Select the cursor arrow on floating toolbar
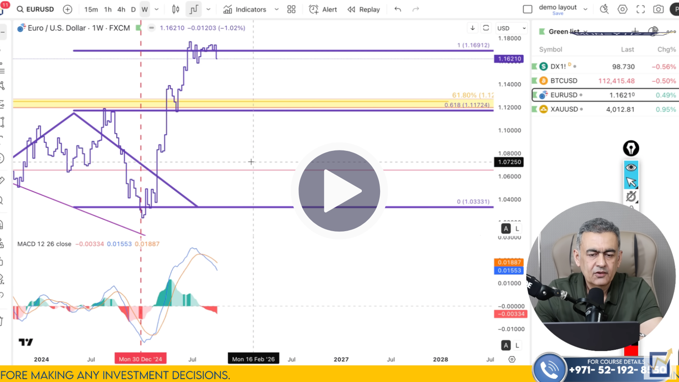This screenshot has height=382, width=679. 631,181
